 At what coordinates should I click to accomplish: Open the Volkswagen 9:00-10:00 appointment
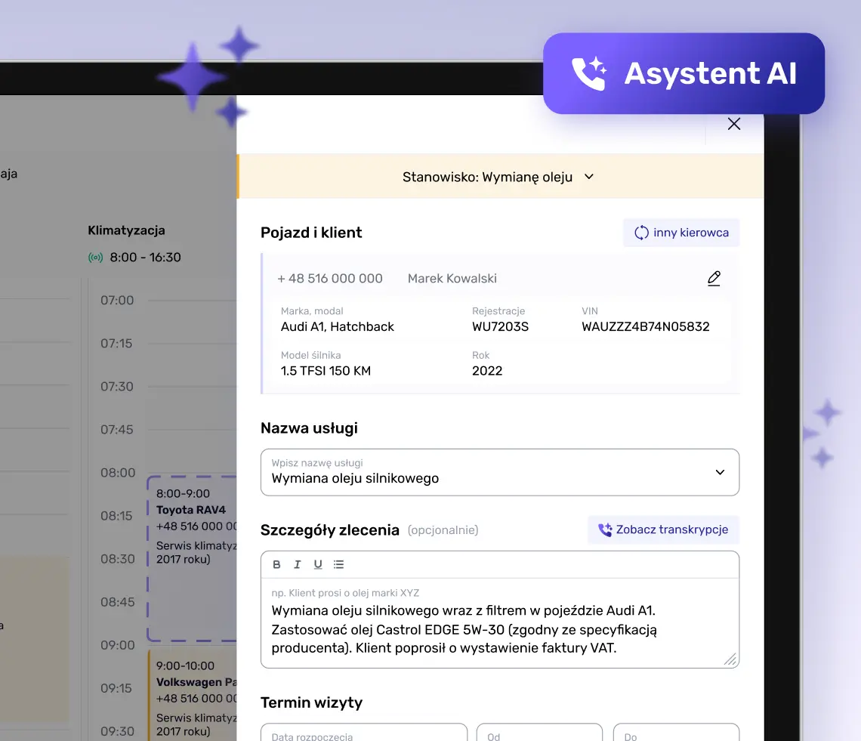coord(192,696)
